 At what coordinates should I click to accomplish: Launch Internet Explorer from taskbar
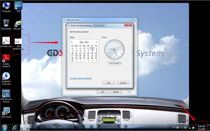click(x=15, y=128)
